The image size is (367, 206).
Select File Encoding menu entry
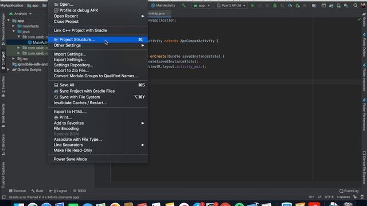pos(98,128)
